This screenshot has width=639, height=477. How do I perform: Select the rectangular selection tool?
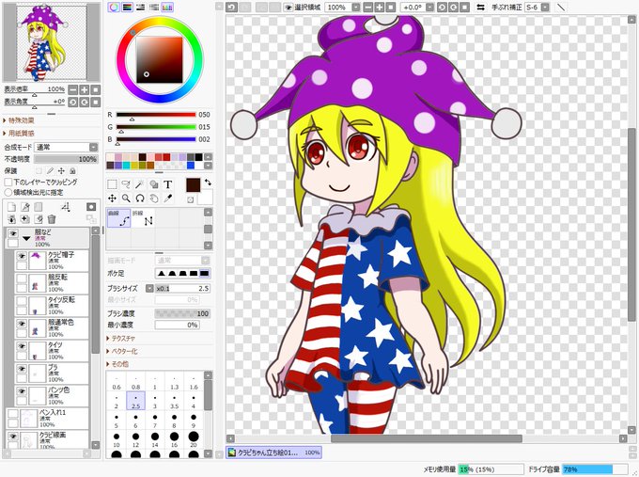click(x=112, y=184)
